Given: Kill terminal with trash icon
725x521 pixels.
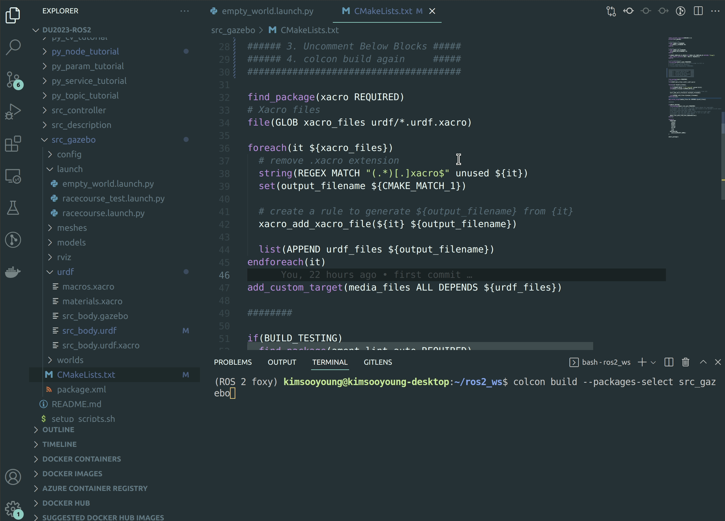Looking at the screenshot, I should (x=686, y=362).
